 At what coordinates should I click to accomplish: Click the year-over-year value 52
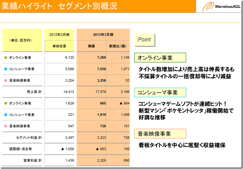[x=128, y=80]
